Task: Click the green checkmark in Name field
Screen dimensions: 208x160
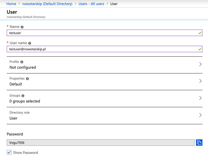Action: pyautogui.click(x=200, y=33)
